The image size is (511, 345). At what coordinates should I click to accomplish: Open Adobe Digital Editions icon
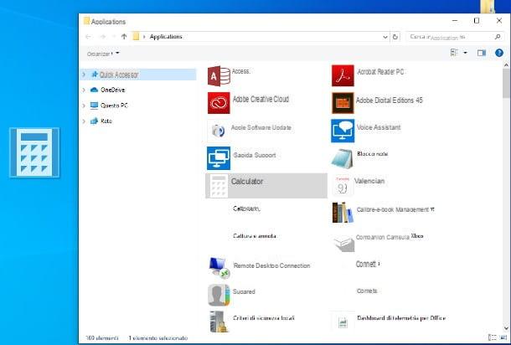pyautogui.click(x=343, y=103)
